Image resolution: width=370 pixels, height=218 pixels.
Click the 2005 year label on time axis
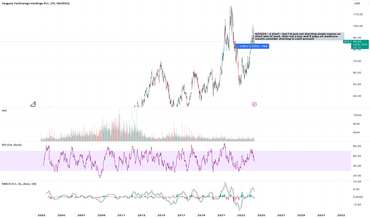tap(62, 215)
